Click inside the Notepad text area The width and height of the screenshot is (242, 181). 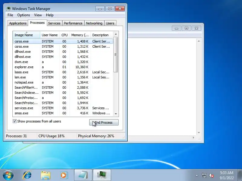pyautogui.click(x=162, y=86)
